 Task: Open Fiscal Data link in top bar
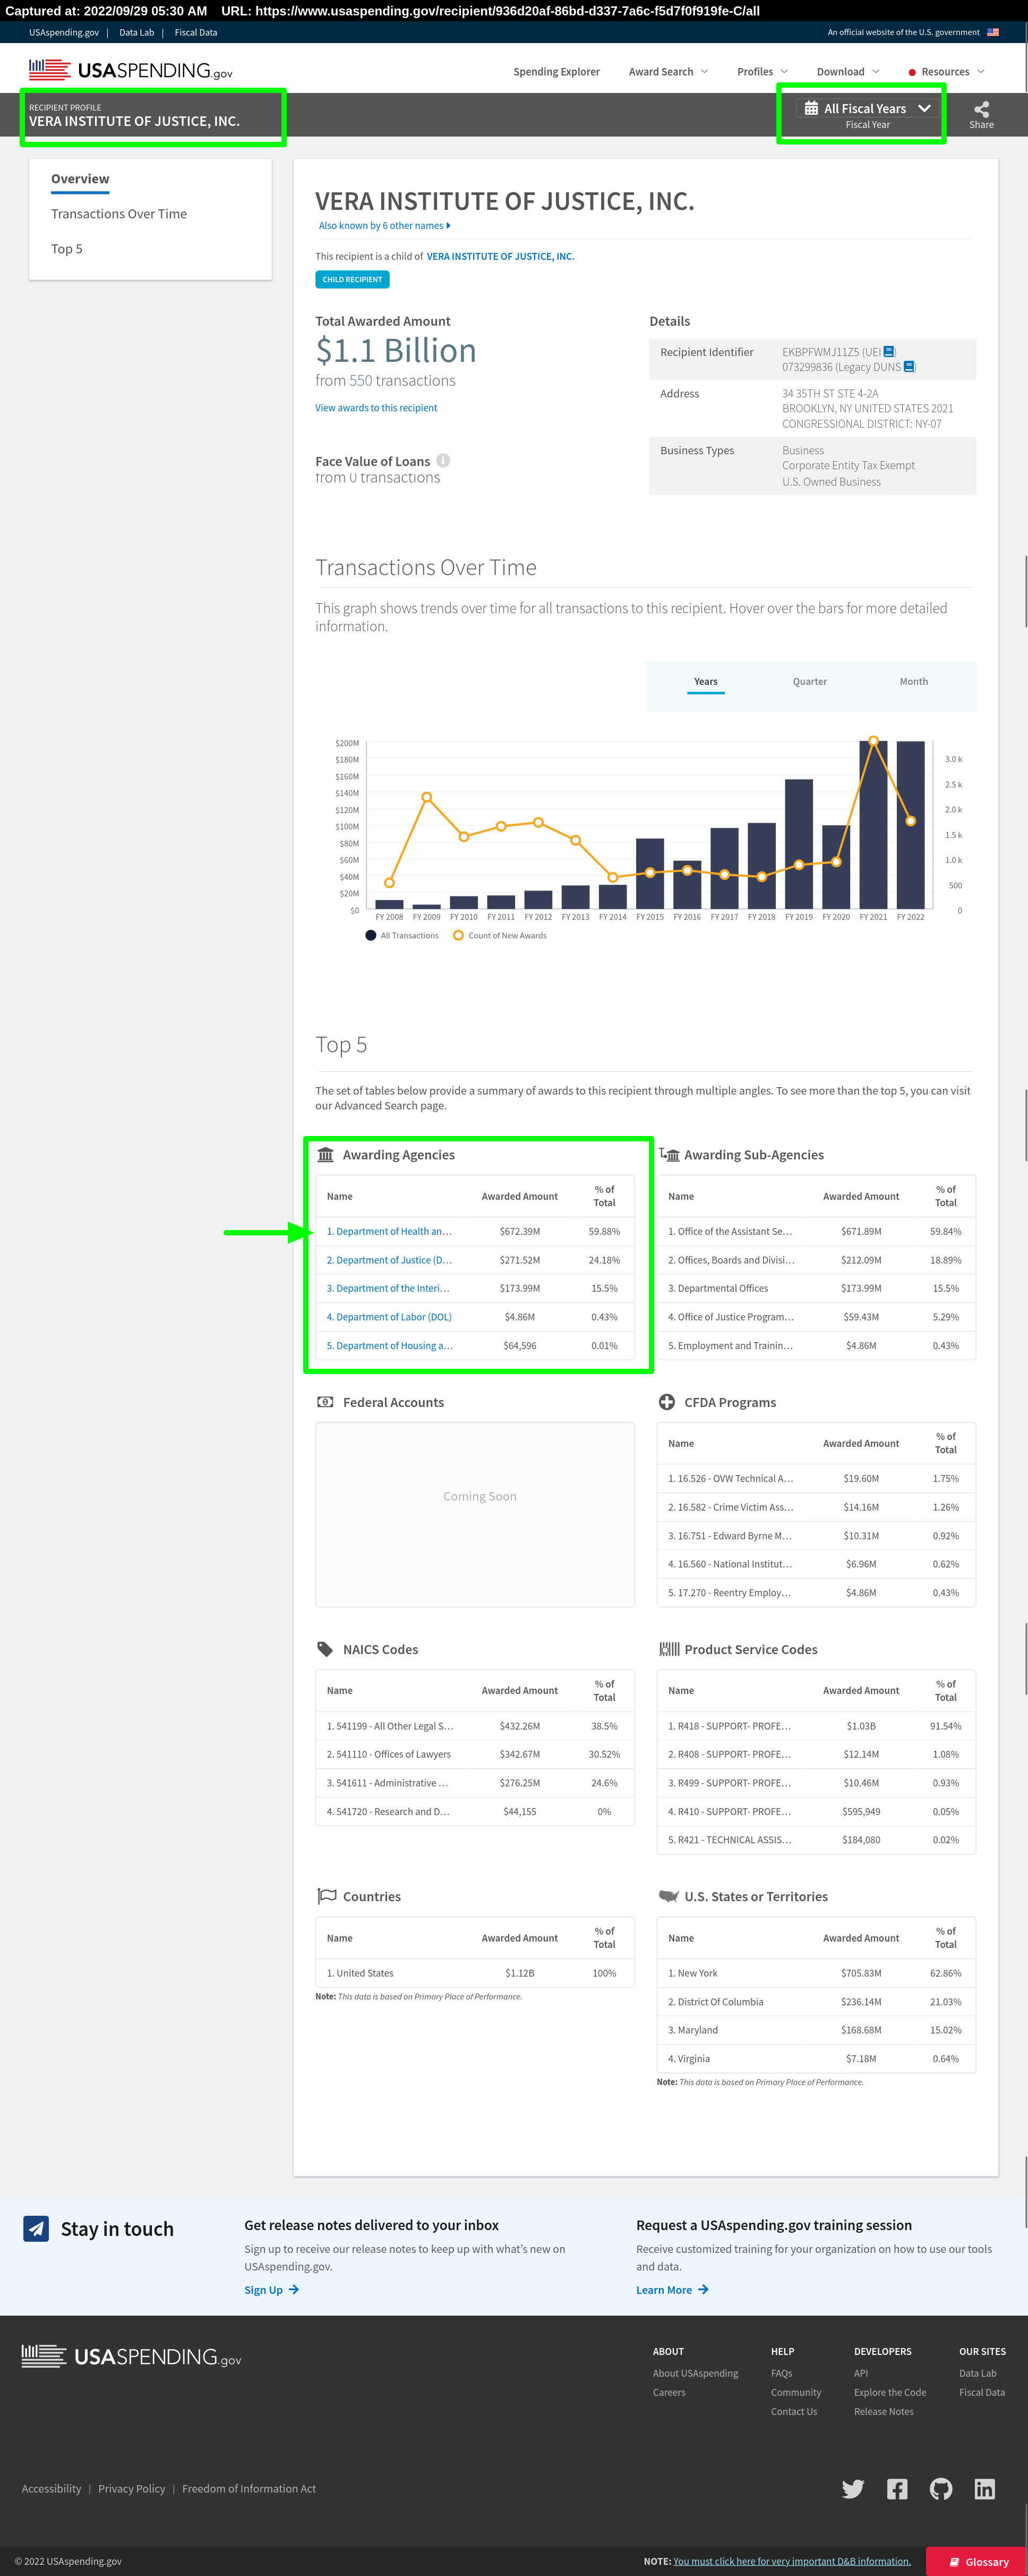196,32
